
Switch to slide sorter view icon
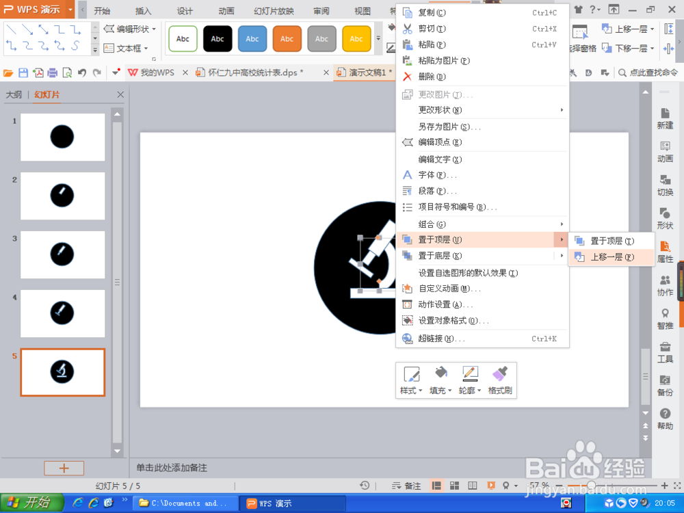point(455,486)
